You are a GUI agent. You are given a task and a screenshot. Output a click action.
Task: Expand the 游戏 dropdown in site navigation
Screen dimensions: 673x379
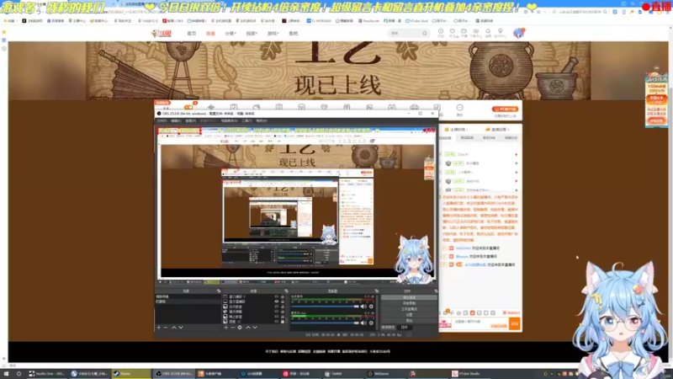point(273,33)
